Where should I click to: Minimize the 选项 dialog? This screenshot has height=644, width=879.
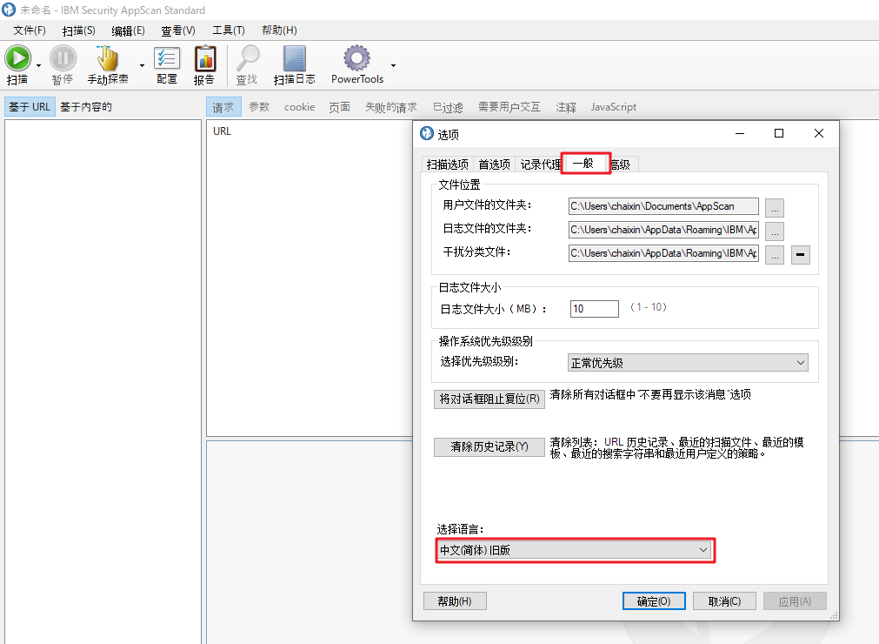point(740,133)
